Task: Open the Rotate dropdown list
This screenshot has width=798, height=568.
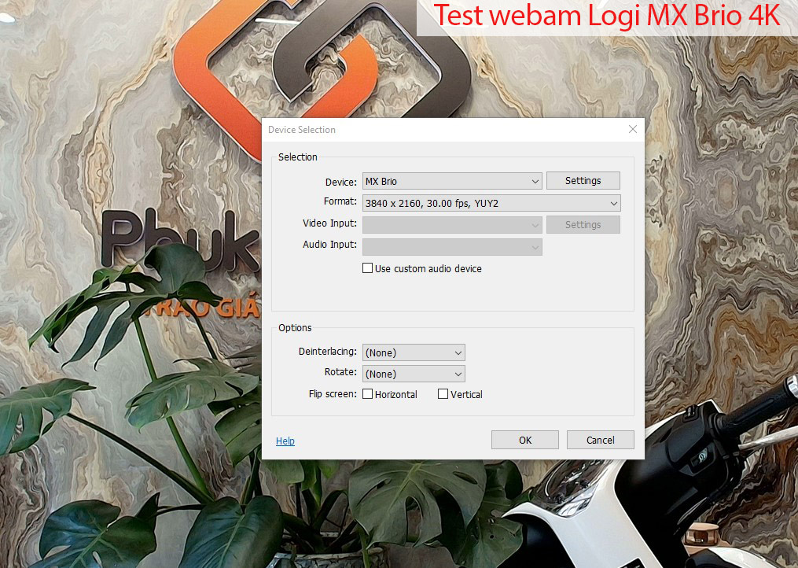Action: point(414,374)
